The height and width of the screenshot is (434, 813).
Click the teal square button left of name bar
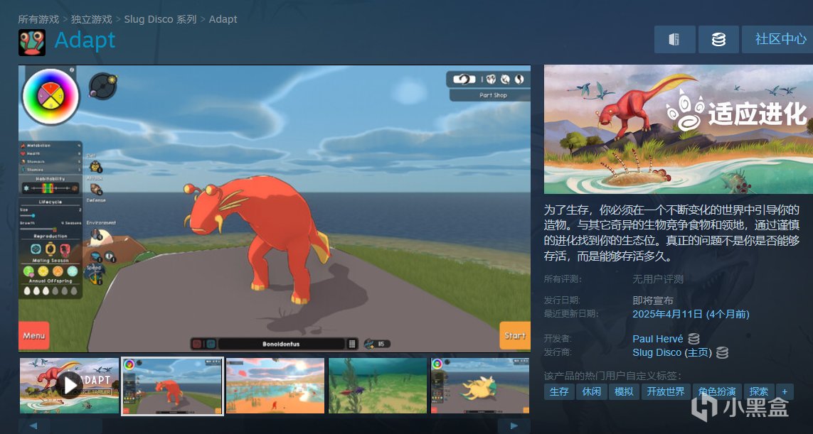point(211,344)
